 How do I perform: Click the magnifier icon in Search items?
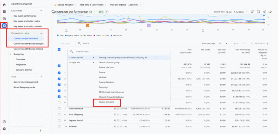(x=72, y=52)
